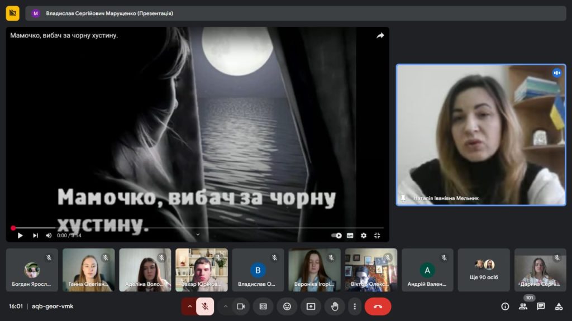Play the YouTube video
The image size is (572, 321).
click(20, 236)
